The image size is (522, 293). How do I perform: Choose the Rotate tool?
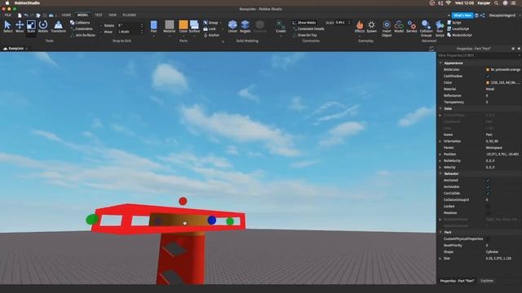pos(43,26)
